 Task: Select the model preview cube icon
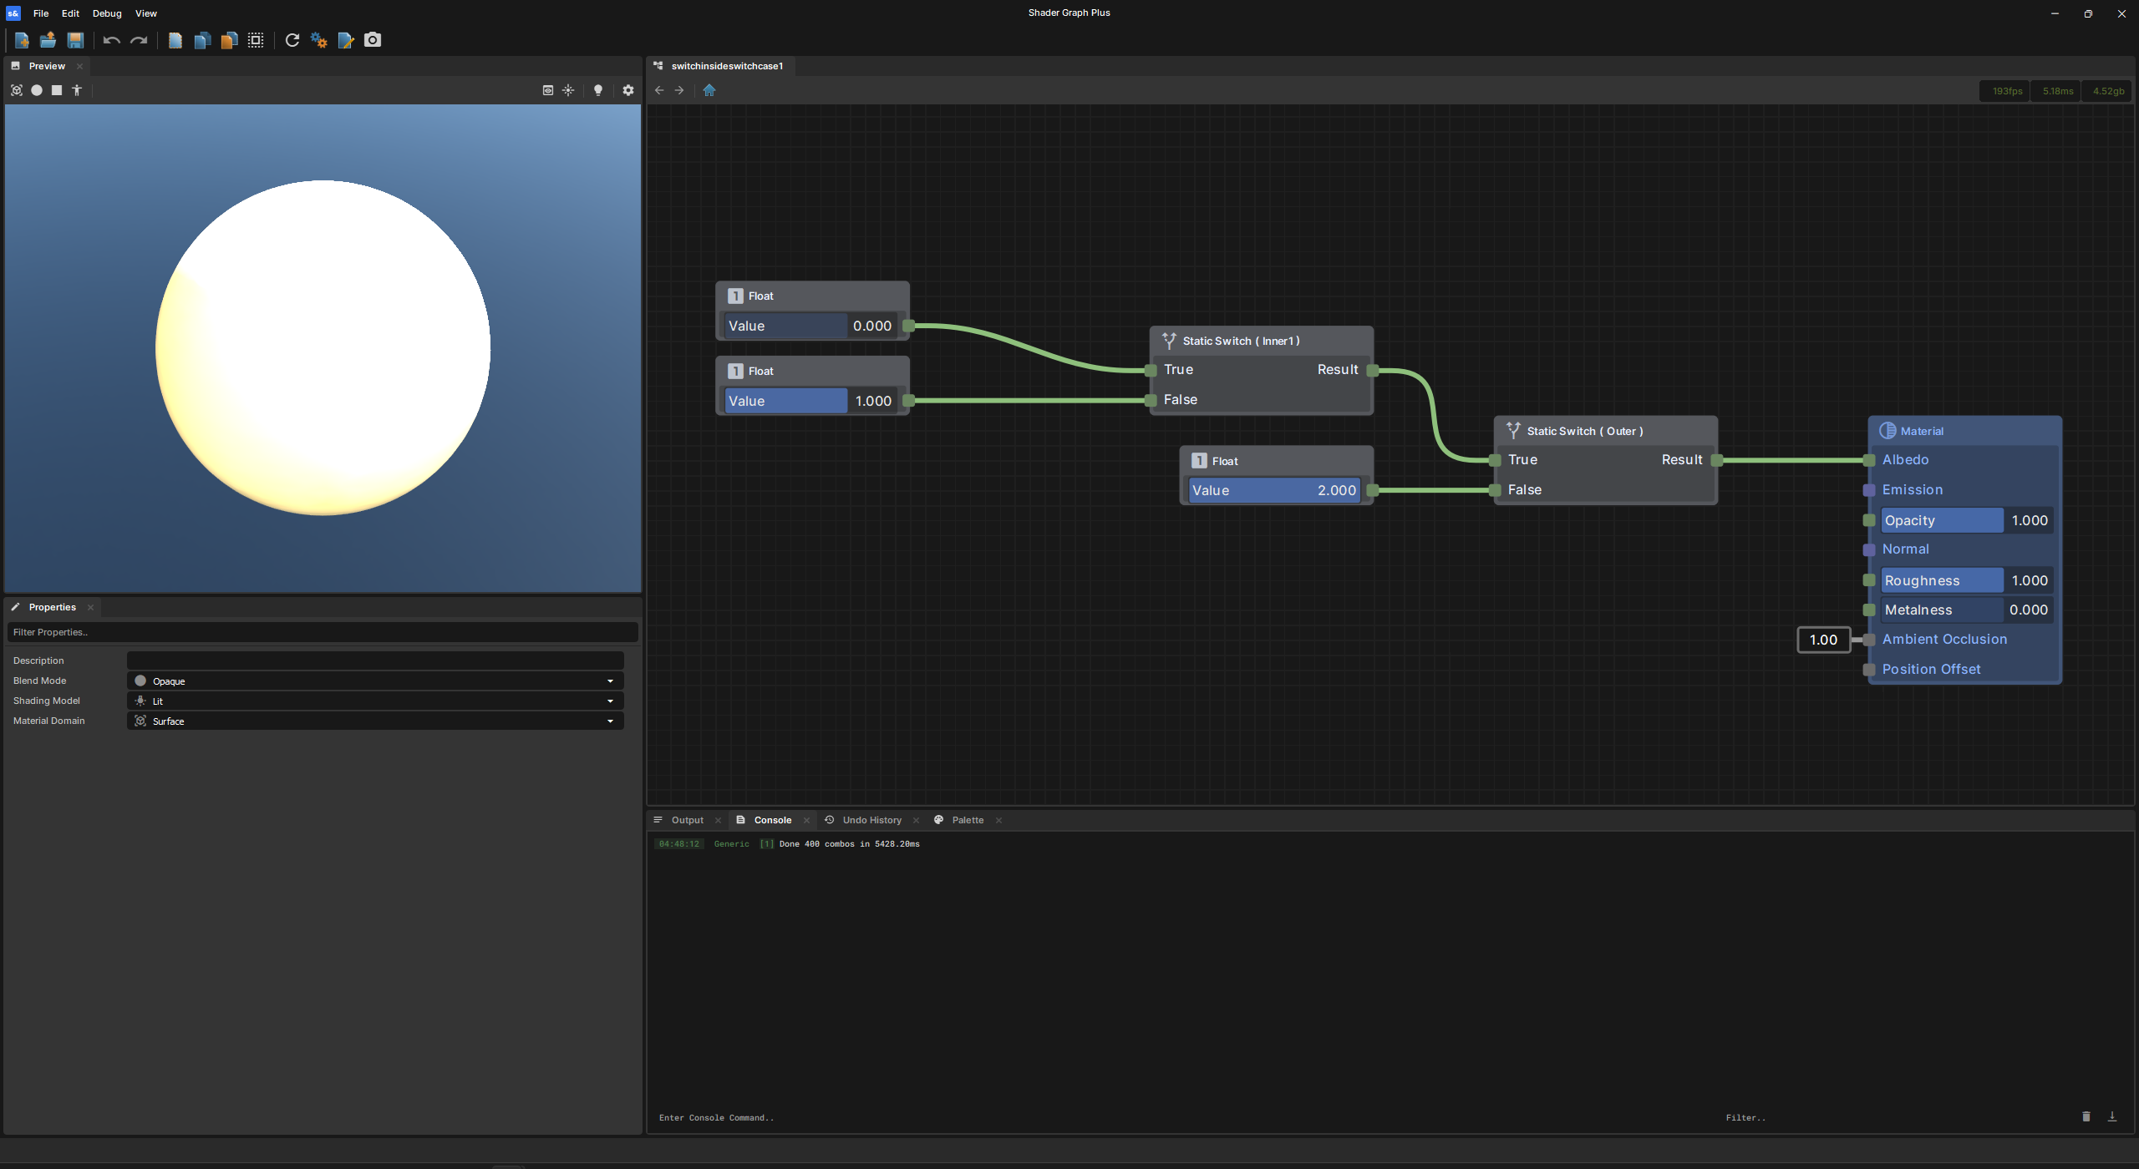coord(17,90)
